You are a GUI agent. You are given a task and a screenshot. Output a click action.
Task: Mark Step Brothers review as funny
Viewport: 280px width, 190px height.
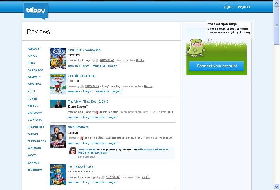[x=86, y=143]
